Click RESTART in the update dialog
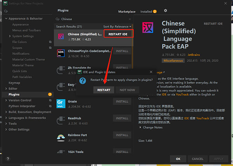Viewport: 233px width, 166px height. click(x=104, y=90)
